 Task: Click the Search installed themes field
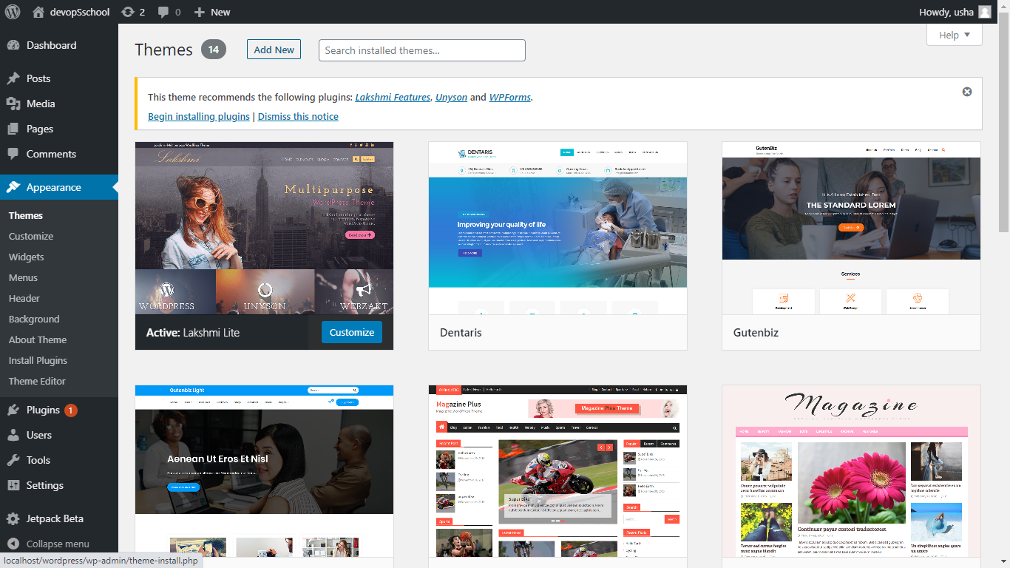click(x=421, y=50)
